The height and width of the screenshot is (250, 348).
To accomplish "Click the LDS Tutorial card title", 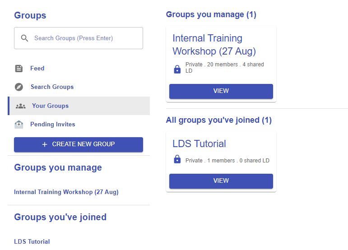I will pos(199,144).
